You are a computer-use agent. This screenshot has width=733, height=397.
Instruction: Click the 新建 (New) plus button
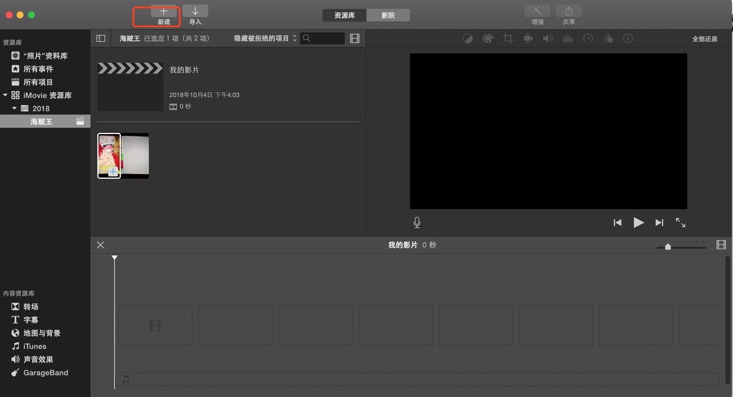pos(163,11)
